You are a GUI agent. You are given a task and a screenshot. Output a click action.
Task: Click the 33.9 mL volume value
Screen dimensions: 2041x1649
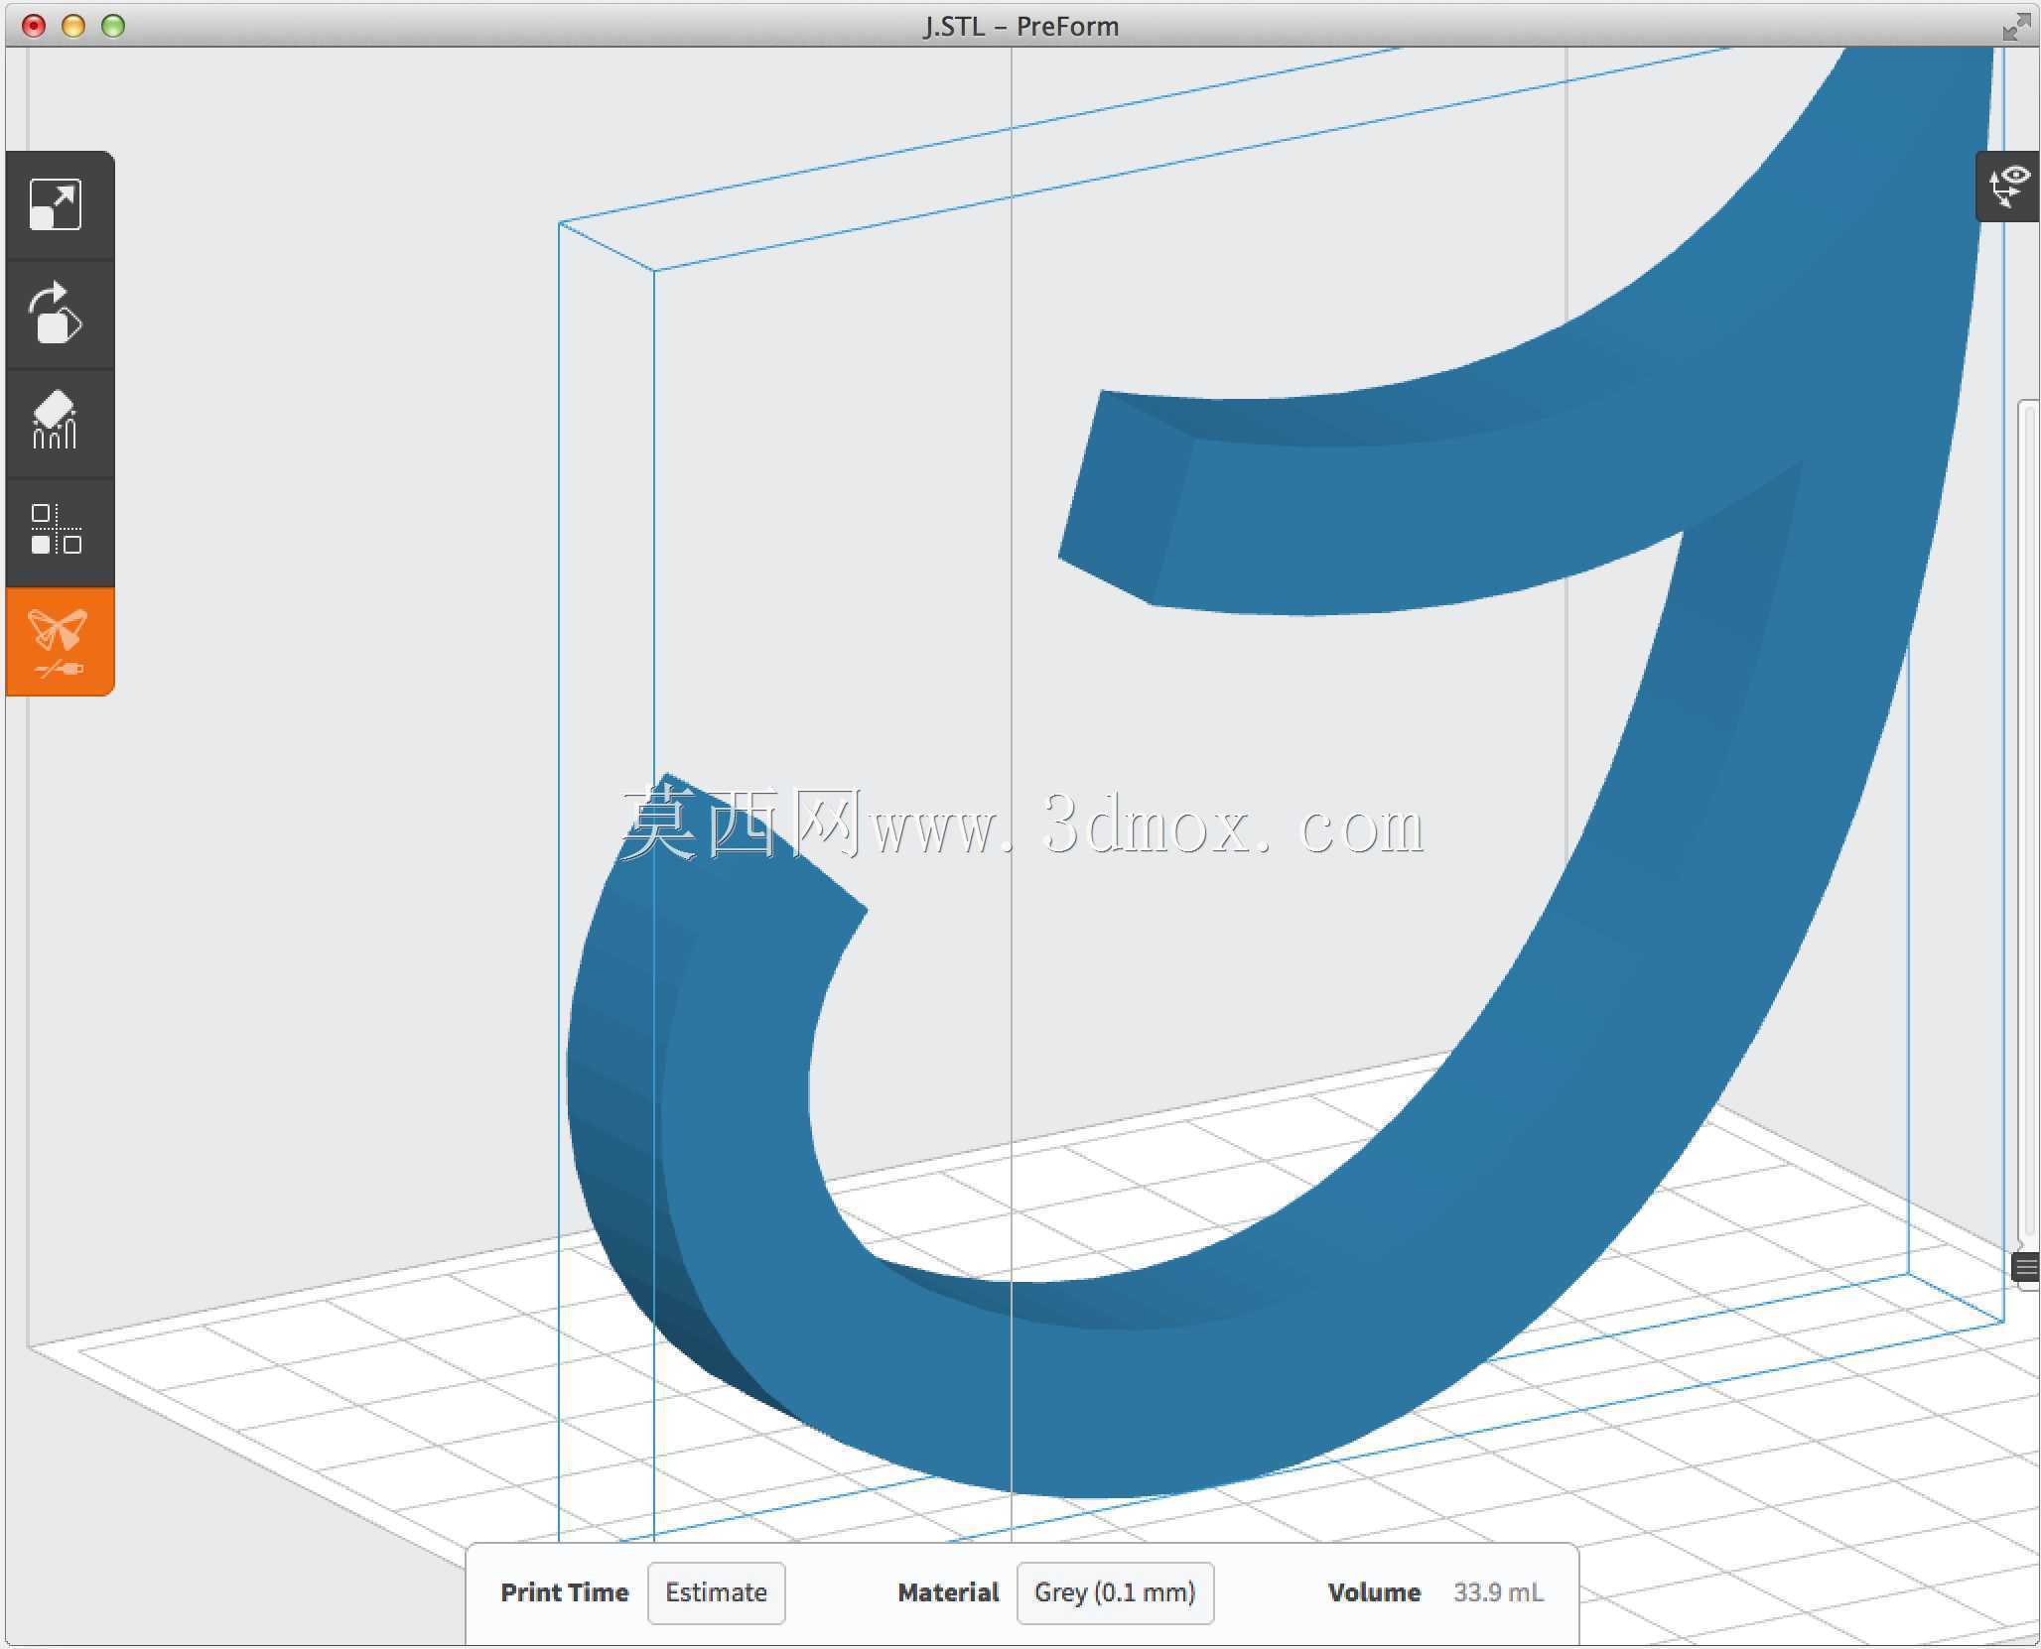[1498, 1592]
